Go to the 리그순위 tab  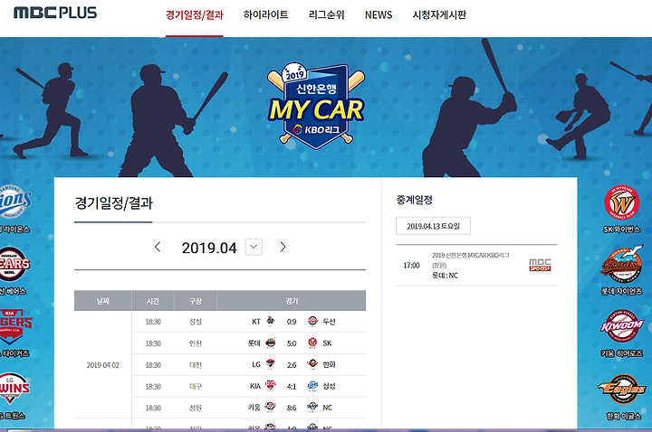tap(326, 15)
